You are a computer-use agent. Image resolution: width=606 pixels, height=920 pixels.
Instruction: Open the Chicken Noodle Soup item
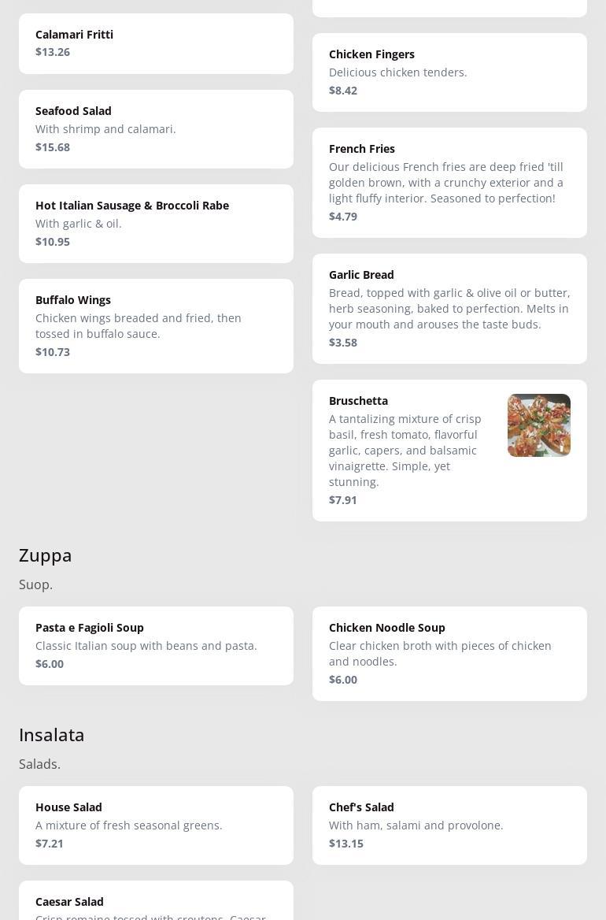tap(449, 653)
